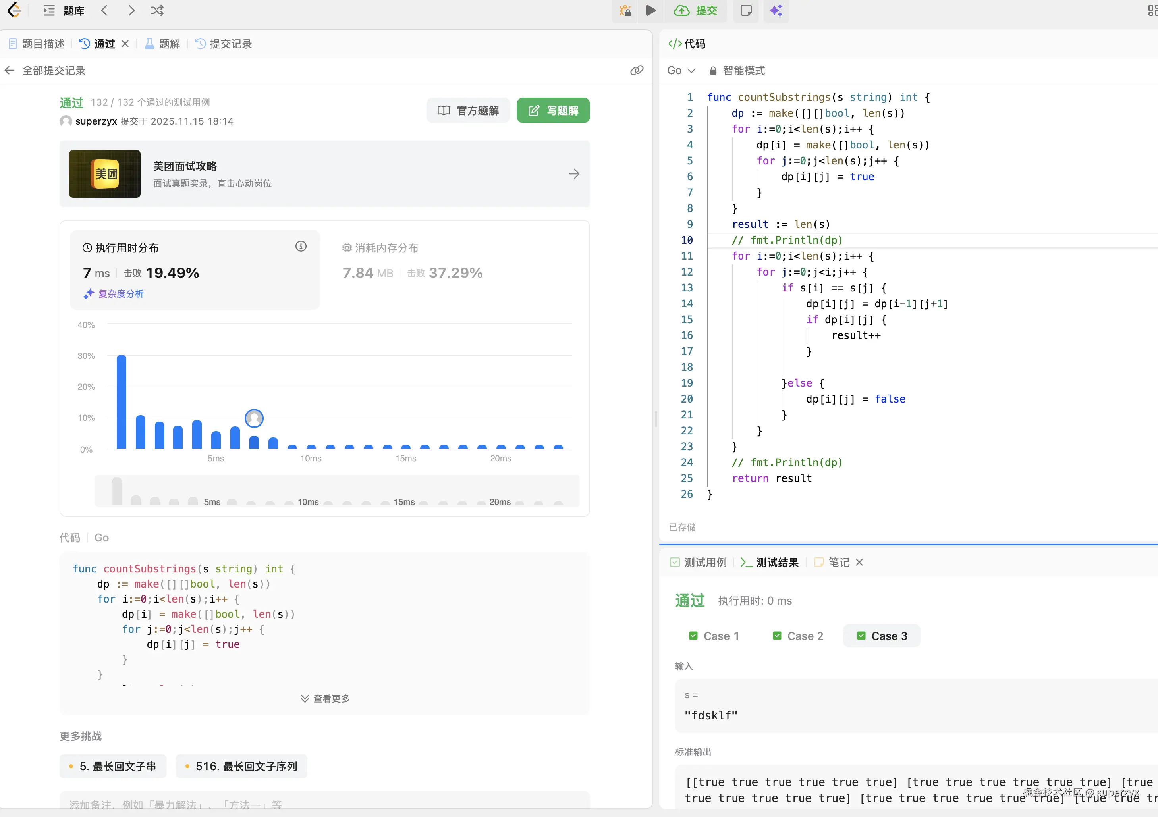The width and height of the screenshot is (1158, 817).
Task: Open the notes icon in top toolbar
Action: (x=745, y=11)
